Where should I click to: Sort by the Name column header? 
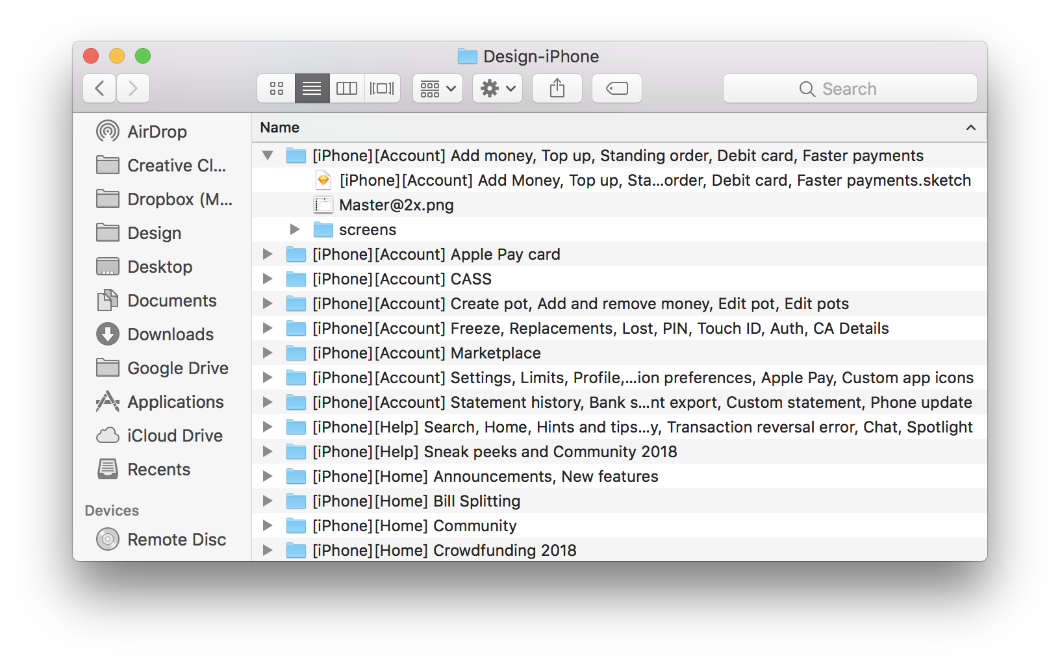pyautogui.click(x=280, y=127)
